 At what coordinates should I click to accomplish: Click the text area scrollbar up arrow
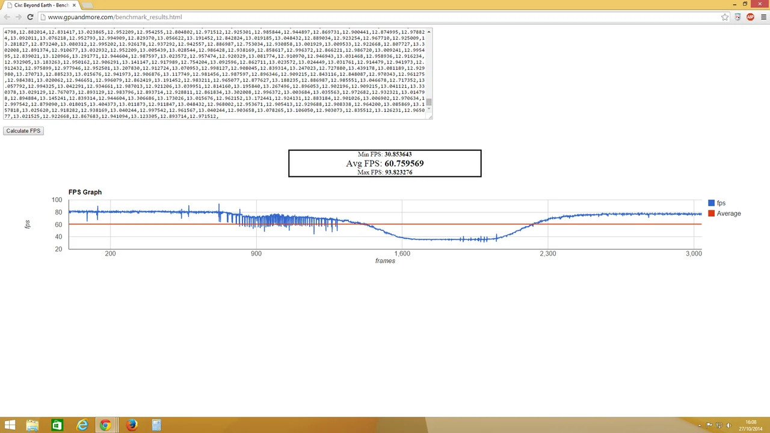pyautogui.click(x=429, y=31)
